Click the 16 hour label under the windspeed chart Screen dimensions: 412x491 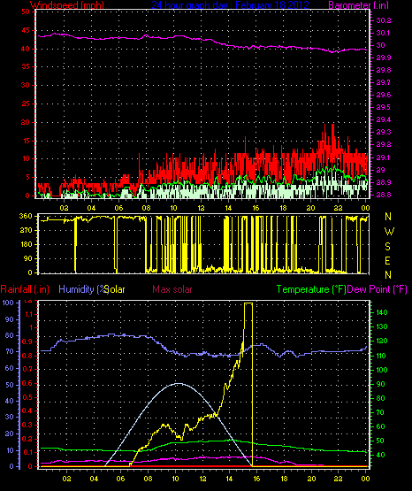pyautogui.click(x=256, y=208)
